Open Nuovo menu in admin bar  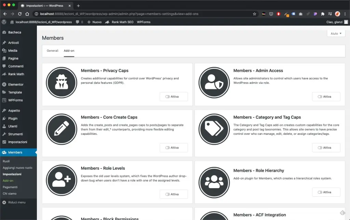(94, 22)
